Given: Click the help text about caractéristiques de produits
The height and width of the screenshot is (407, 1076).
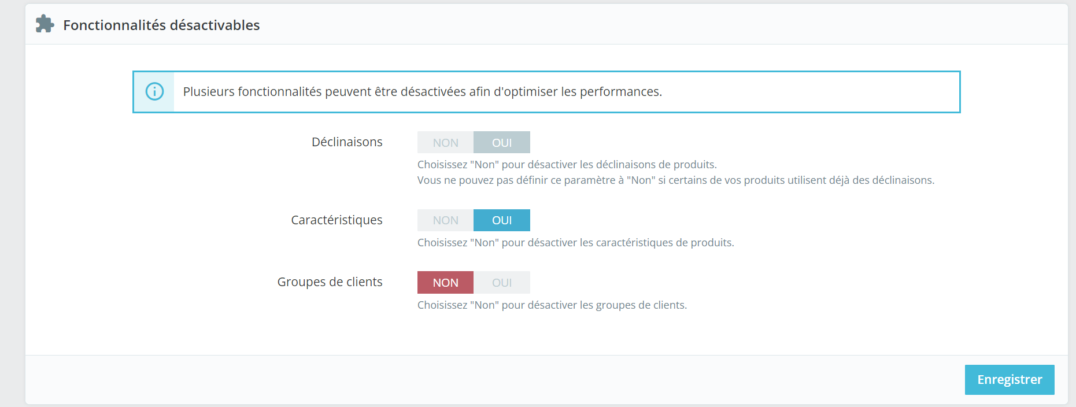Looking at the screenshot, I should [576, 243].
